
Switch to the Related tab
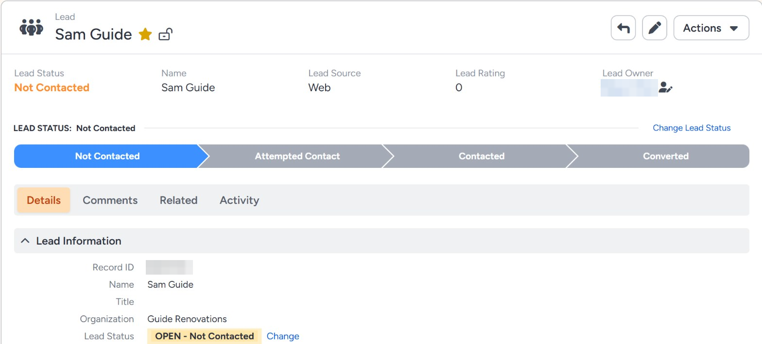point(178,200)
